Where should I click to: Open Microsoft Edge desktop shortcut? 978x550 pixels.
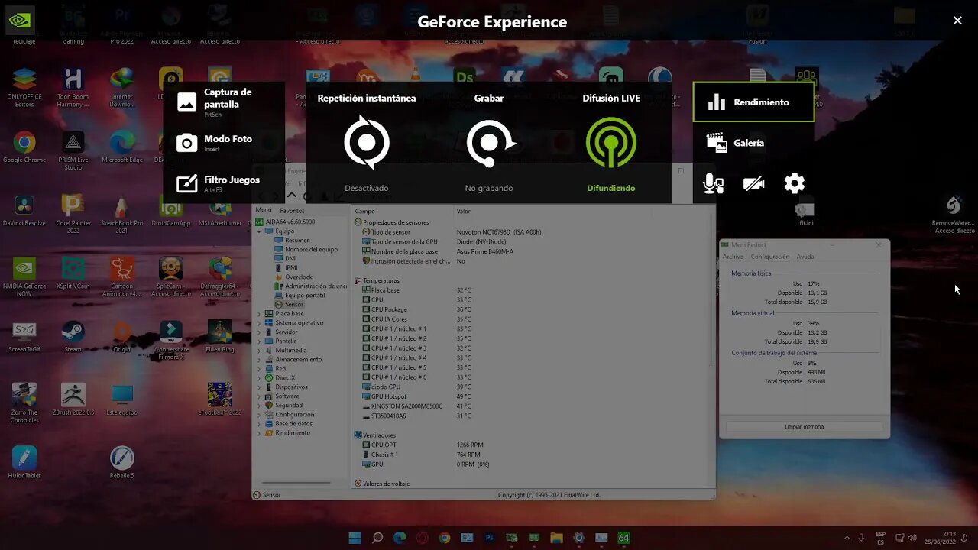122,147
